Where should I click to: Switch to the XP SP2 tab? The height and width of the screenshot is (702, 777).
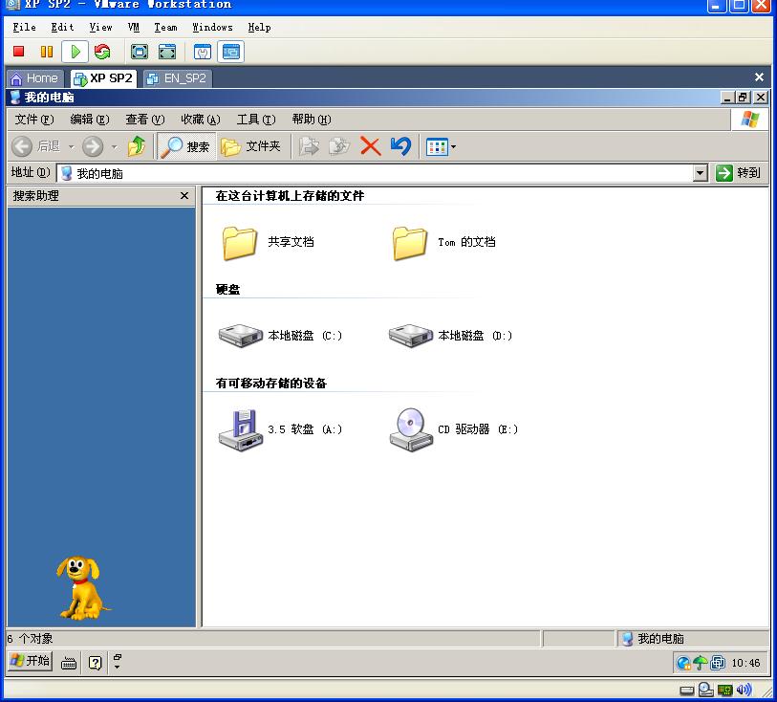[x=103, y=78]
